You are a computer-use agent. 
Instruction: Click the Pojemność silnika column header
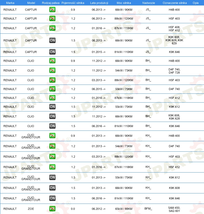[73, 3]
